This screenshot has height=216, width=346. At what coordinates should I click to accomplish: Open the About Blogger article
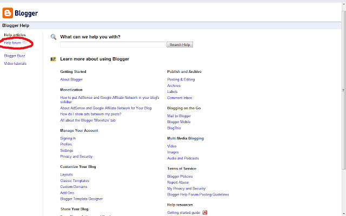coord(71,79)
